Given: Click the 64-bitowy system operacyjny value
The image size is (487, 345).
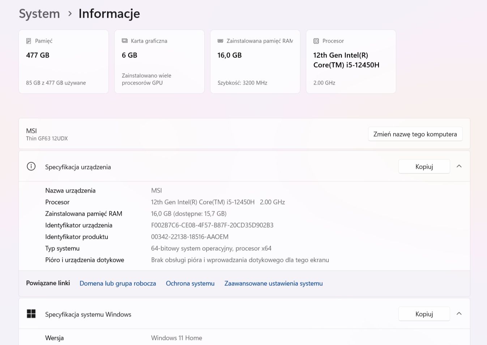Looking at the screenshot, I should pos(211,249).
